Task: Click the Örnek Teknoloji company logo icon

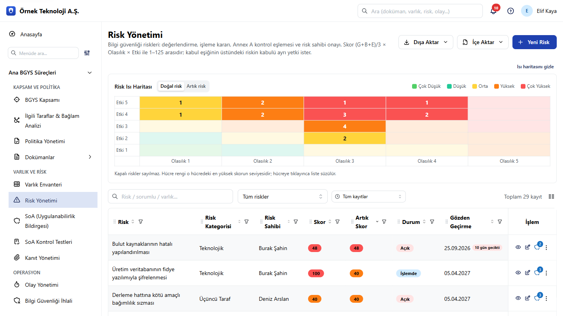Action: [x=11, y=11]
